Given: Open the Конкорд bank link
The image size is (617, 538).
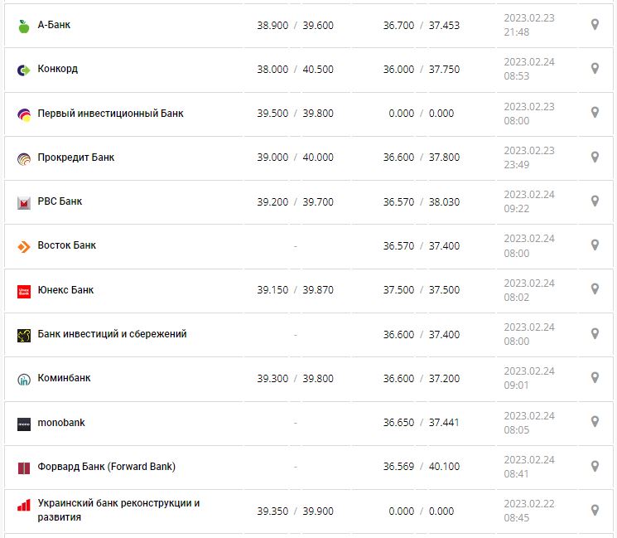Looking at the screenshot, I should 58,69.
